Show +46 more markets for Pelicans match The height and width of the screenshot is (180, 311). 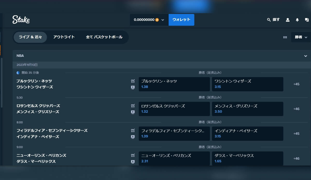point(296,159)
